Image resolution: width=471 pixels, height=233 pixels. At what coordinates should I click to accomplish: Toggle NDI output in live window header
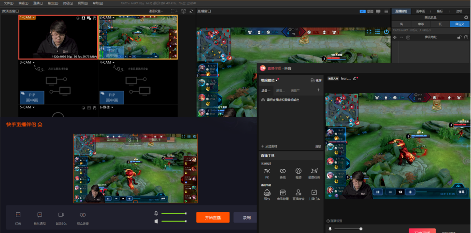pyautogui.click(x=370, y=12)
